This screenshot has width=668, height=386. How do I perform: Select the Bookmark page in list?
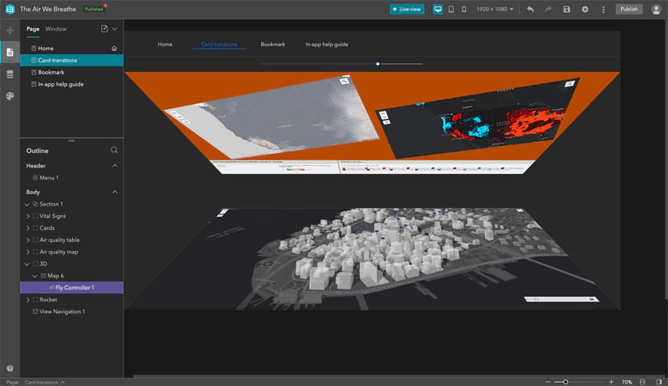(x=71, y=72)
